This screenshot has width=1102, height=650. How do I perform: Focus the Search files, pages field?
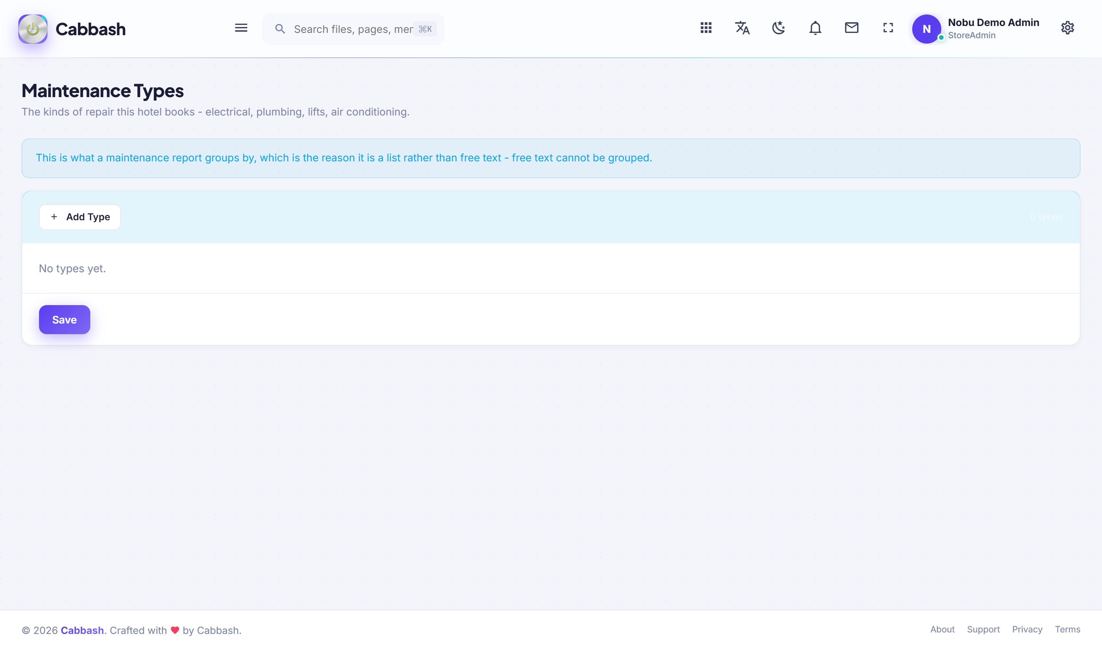pyautogui.click(x=353, y=29)
